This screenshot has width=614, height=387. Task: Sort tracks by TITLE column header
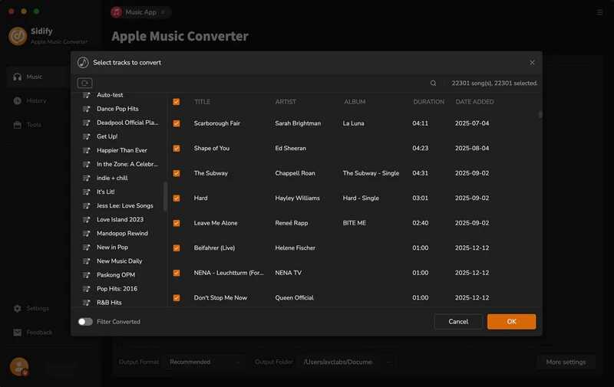[x=202, y=102]
